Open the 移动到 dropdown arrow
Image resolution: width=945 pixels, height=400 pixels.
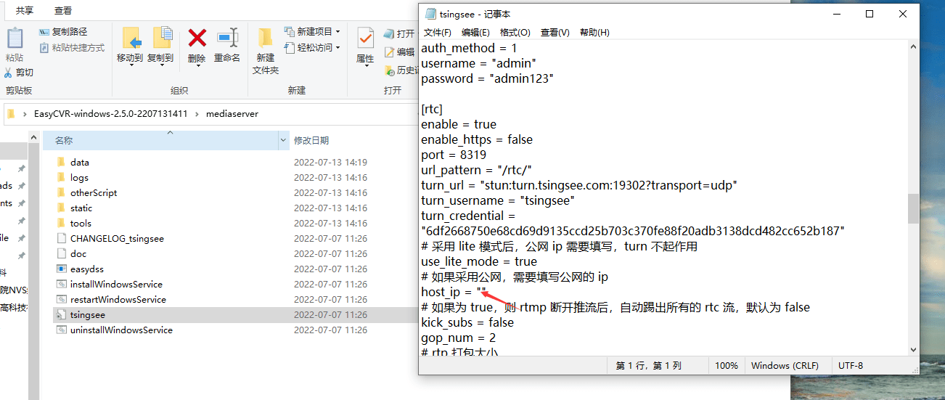[131, 66]
